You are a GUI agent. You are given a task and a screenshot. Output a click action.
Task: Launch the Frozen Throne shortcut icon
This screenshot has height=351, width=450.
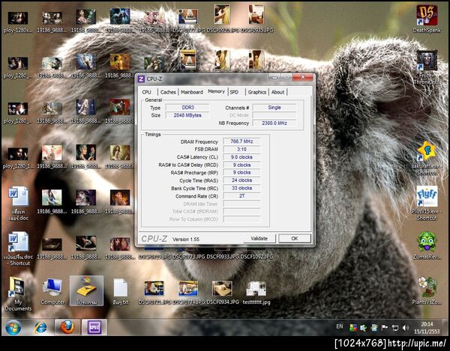427,60
